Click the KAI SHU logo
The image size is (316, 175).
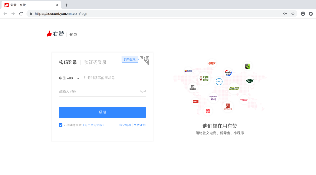[x=204, y=78]
